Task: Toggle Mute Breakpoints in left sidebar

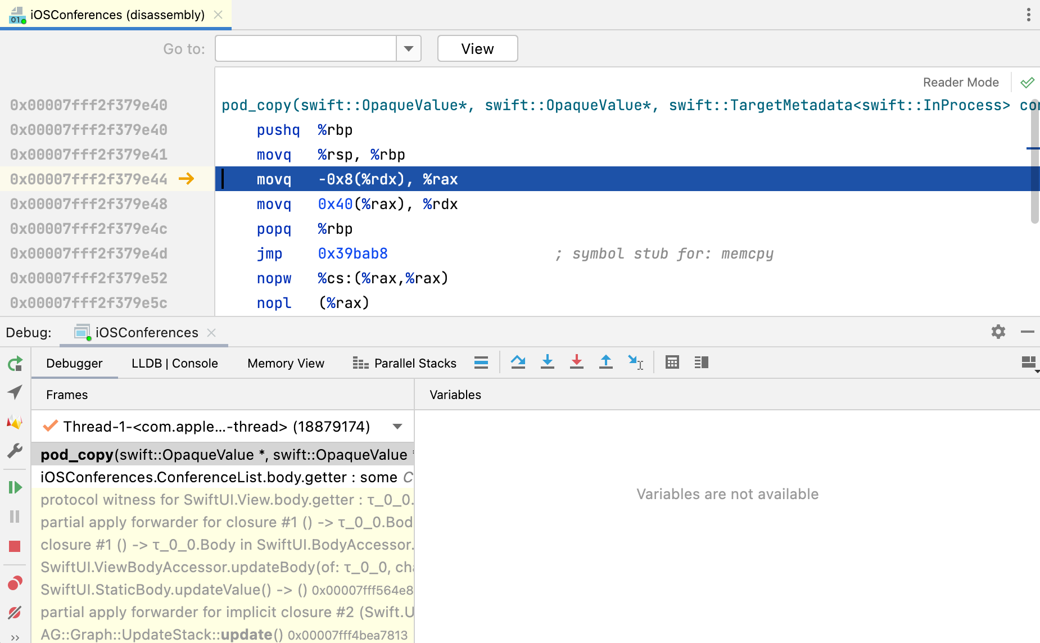Action: [x=15, y=612]
